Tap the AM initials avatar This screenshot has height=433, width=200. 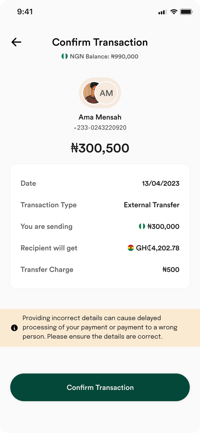click(106, 93)
